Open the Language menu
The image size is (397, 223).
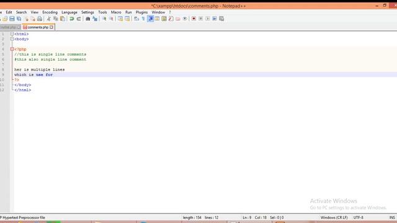(69, 12)
